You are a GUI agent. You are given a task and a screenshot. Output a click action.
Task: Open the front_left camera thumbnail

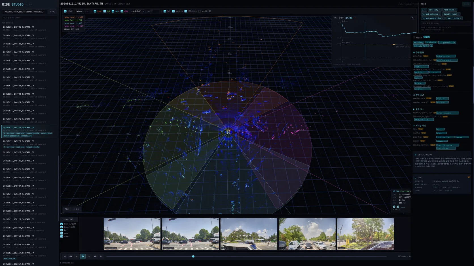coord(191,234)
